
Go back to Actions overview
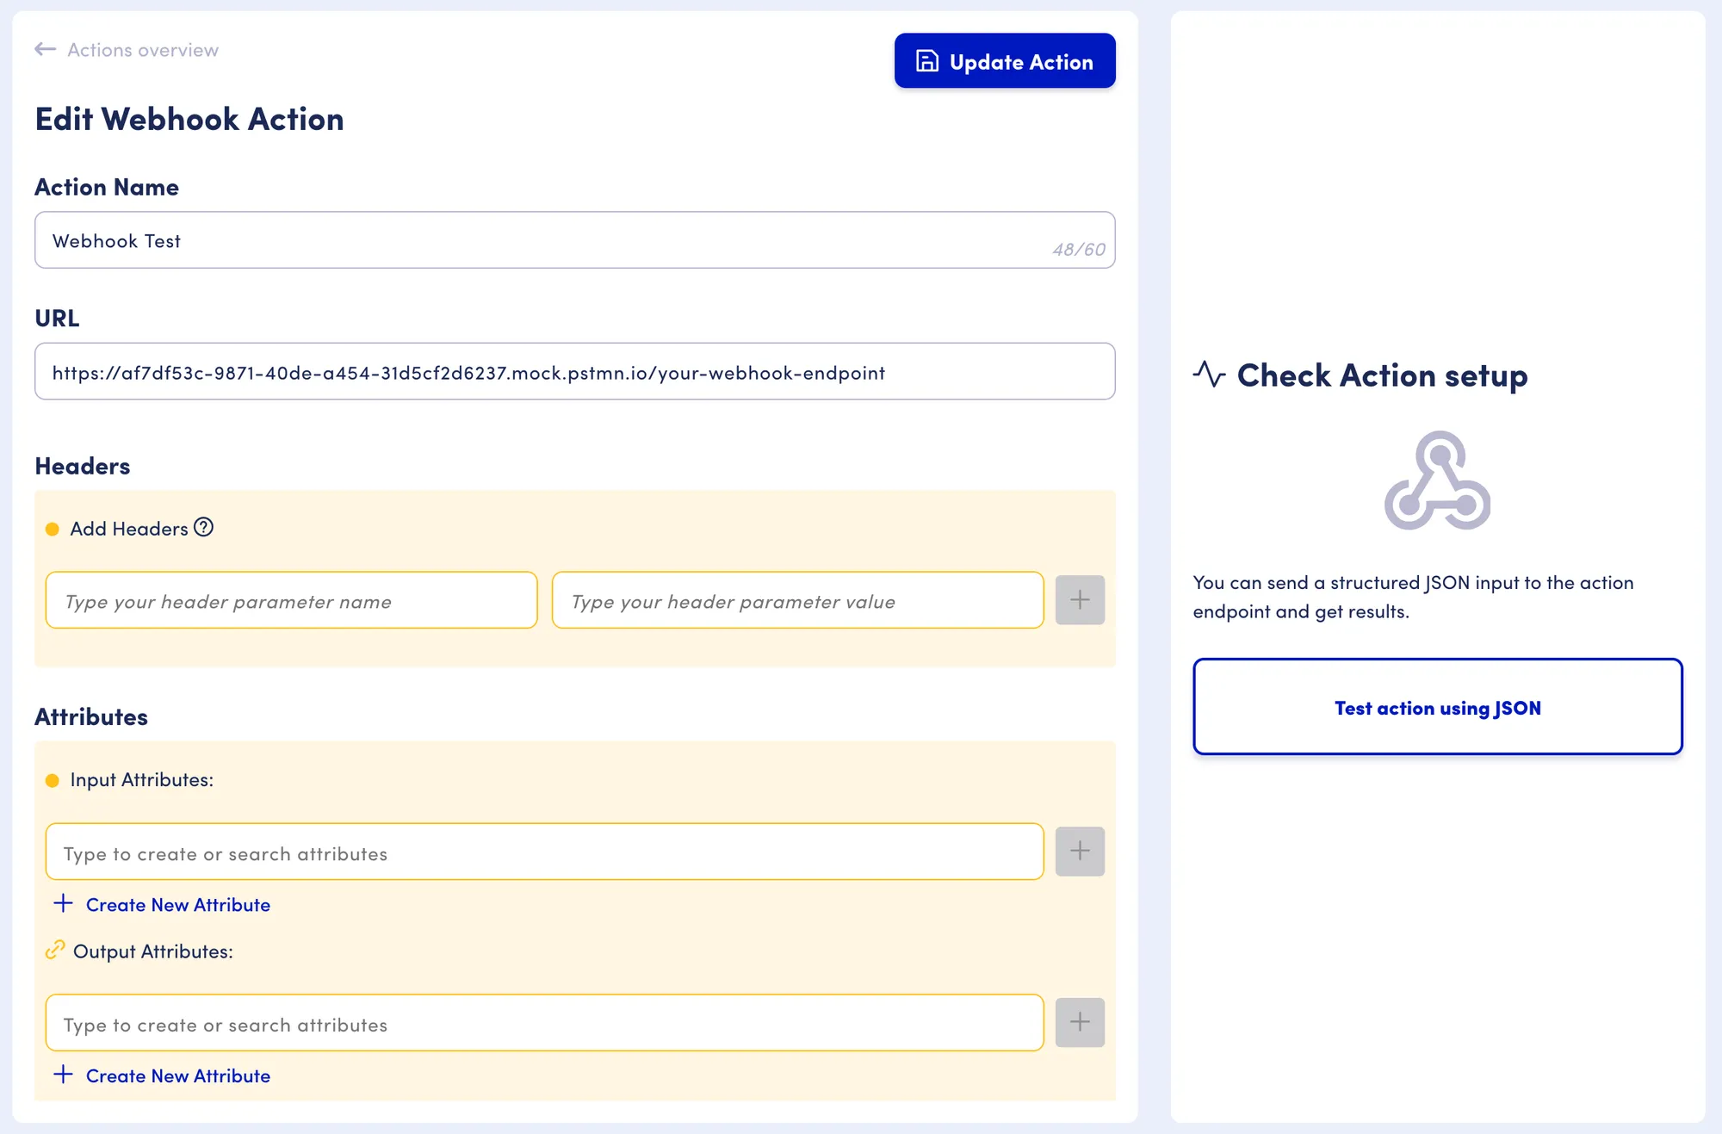143,50
